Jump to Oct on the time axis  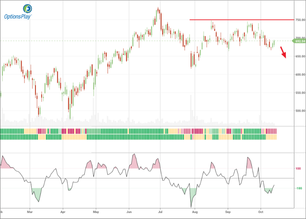point(261,212)
